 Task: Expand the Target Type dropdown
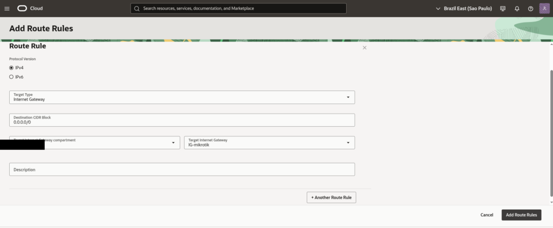182,97
